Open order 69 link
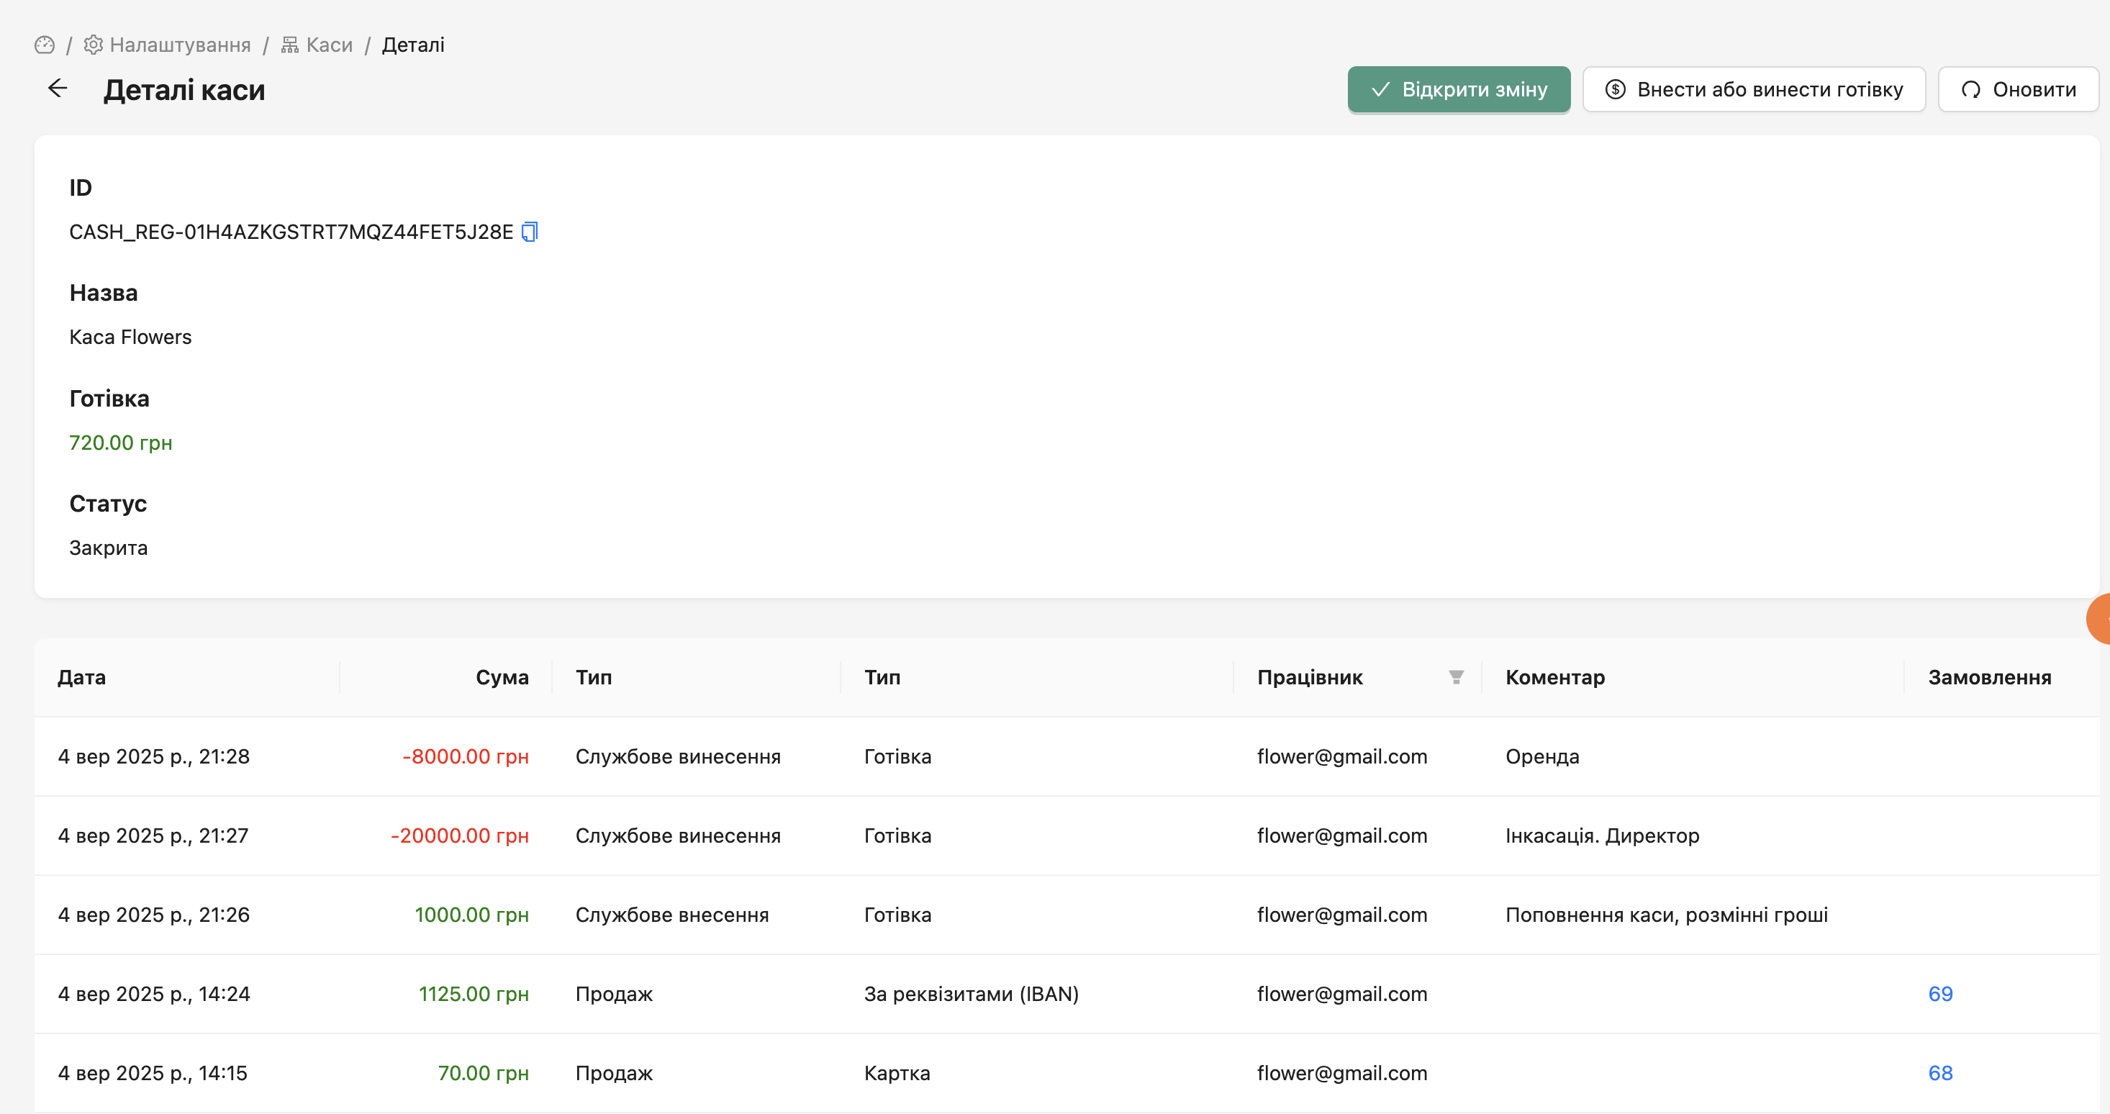2110x1114 pixels. [1939, 994]
